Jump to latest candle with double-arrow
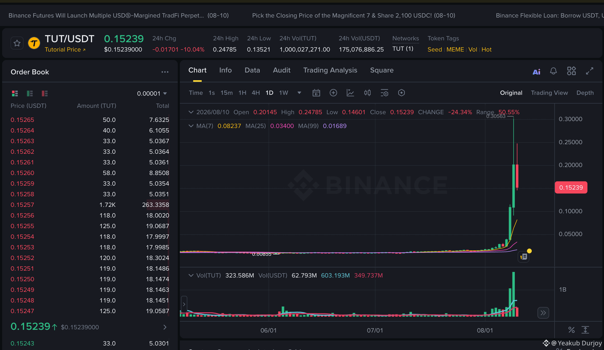 543,313
